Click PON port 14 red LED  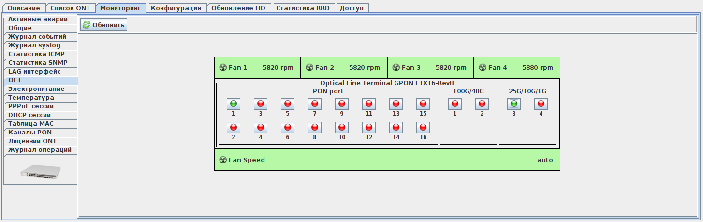396,128
